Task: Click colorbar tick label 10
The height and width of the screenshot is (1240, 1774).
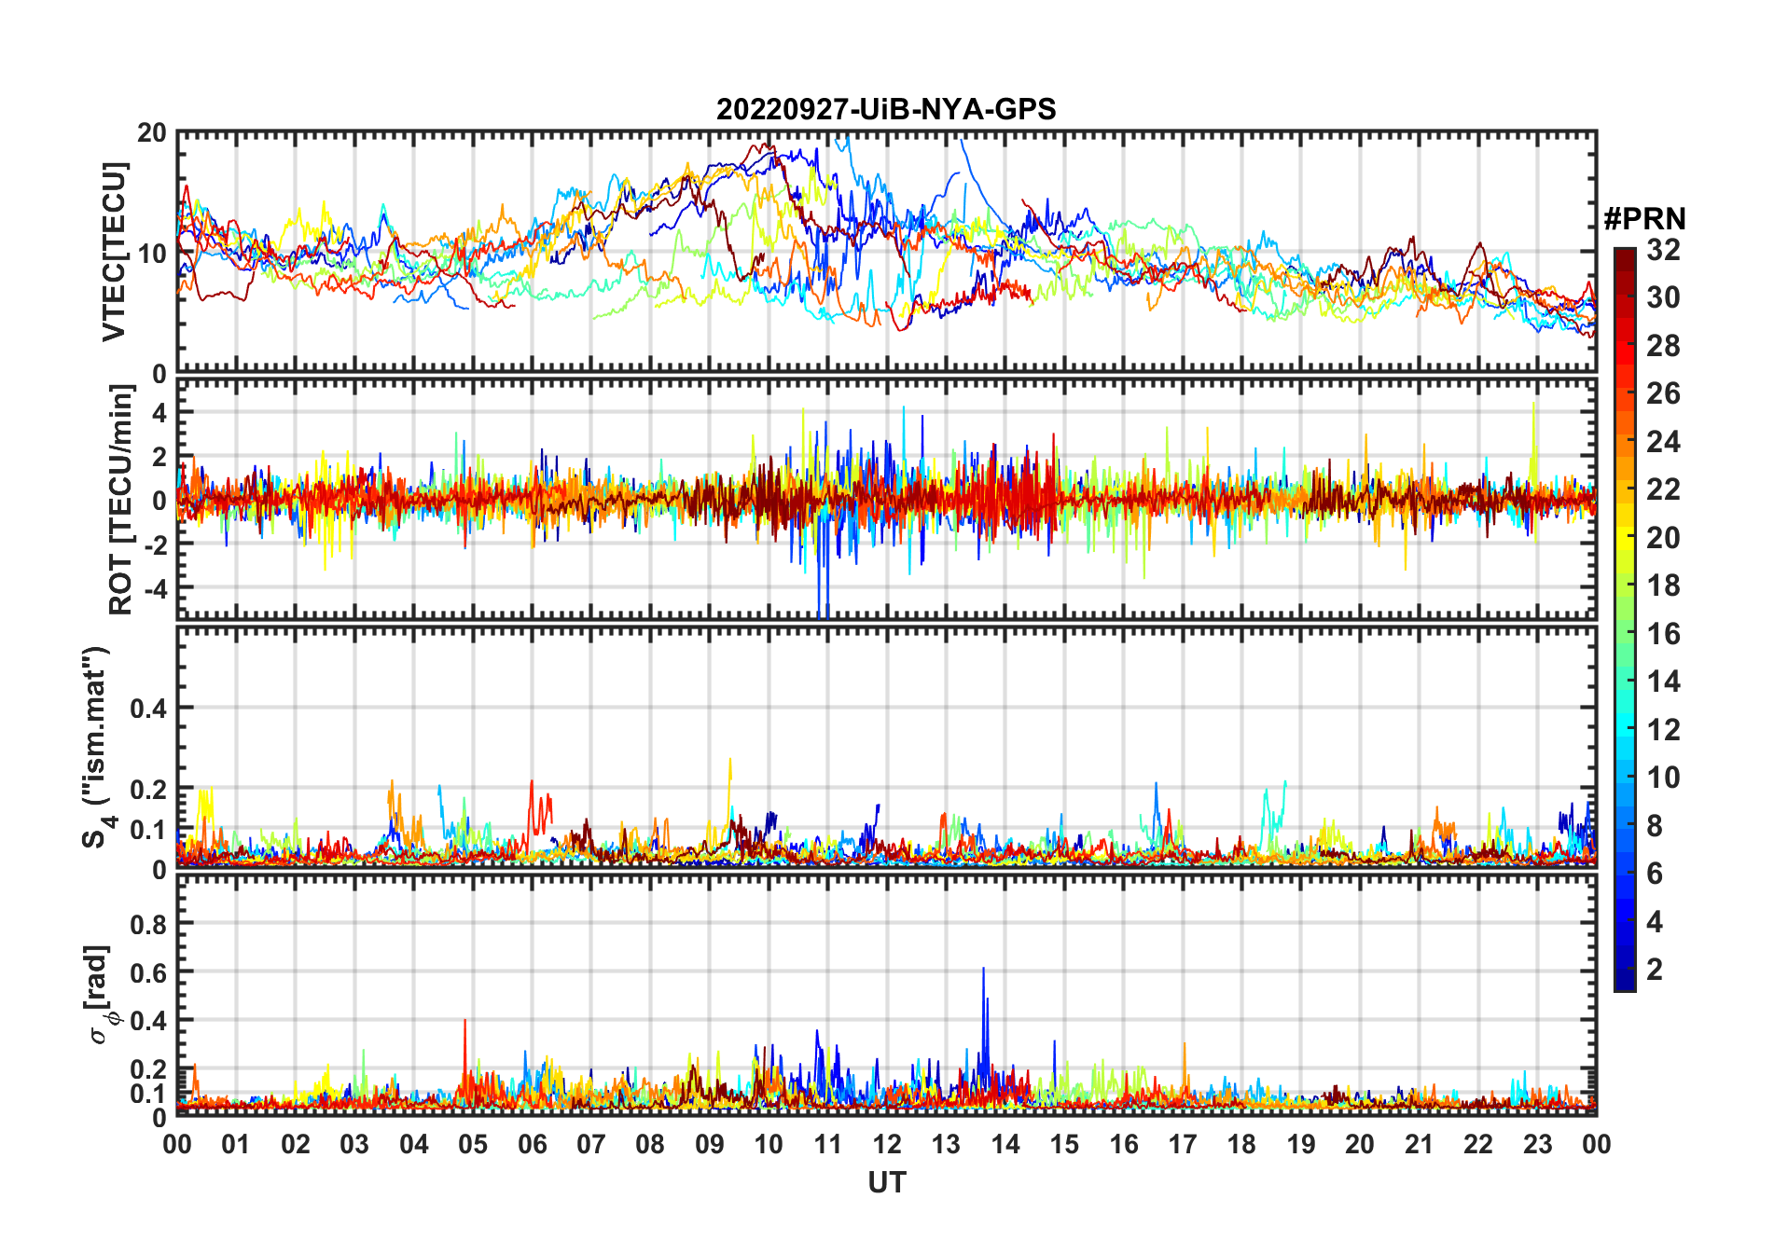Action: 1663,778
